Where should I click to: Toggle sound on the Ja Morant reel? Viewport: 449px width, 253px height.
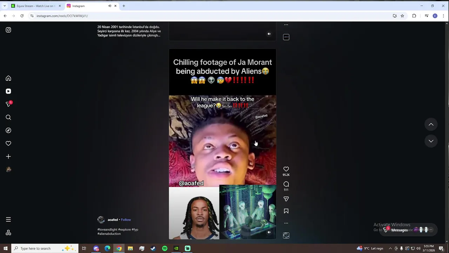[x=269, y=232]
